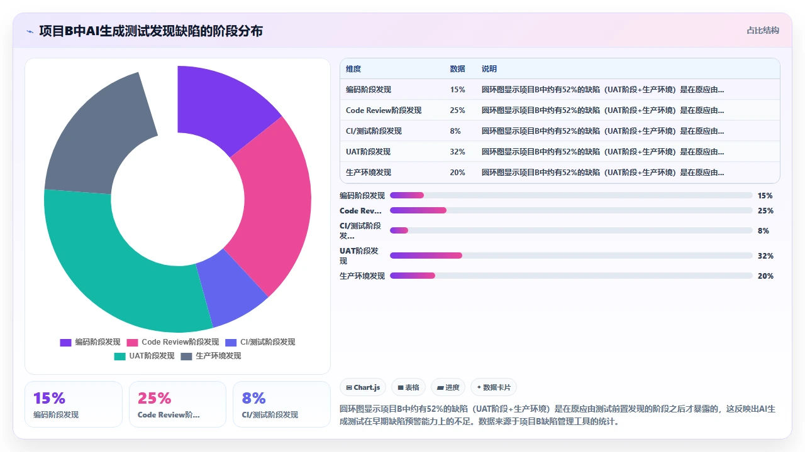The width and height of the screenshot is (805, 452).
Task: Toggle the 生产环境发现 legend swatch
Action: pyautogui.click(x=186, y=356)
